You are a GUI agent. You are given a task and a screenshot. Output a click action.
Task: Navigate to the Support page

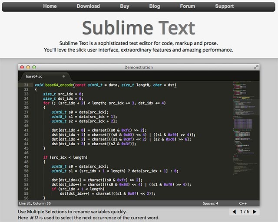(x=224, y=6)
